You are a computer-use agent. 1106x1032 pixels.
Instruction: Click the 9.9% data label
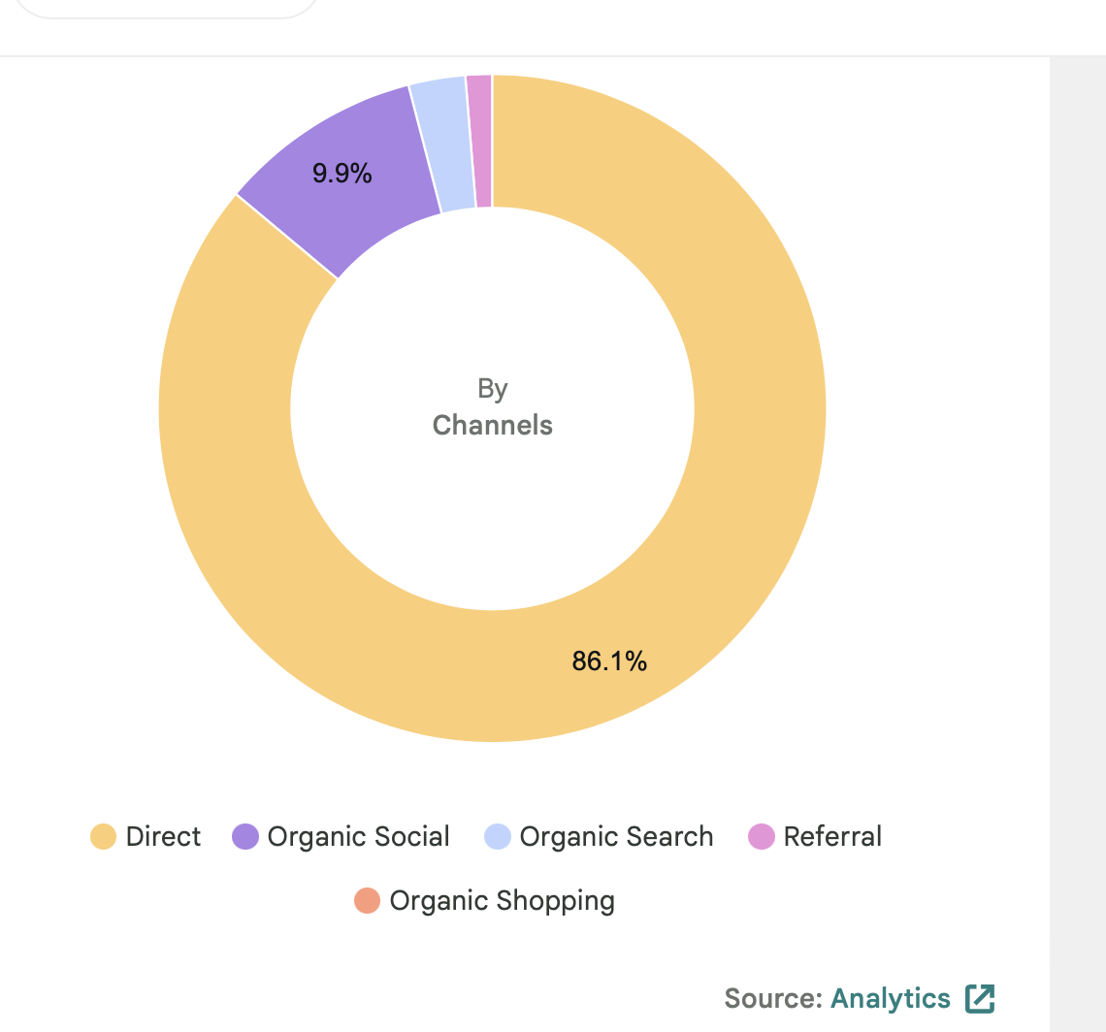[342, 174]
